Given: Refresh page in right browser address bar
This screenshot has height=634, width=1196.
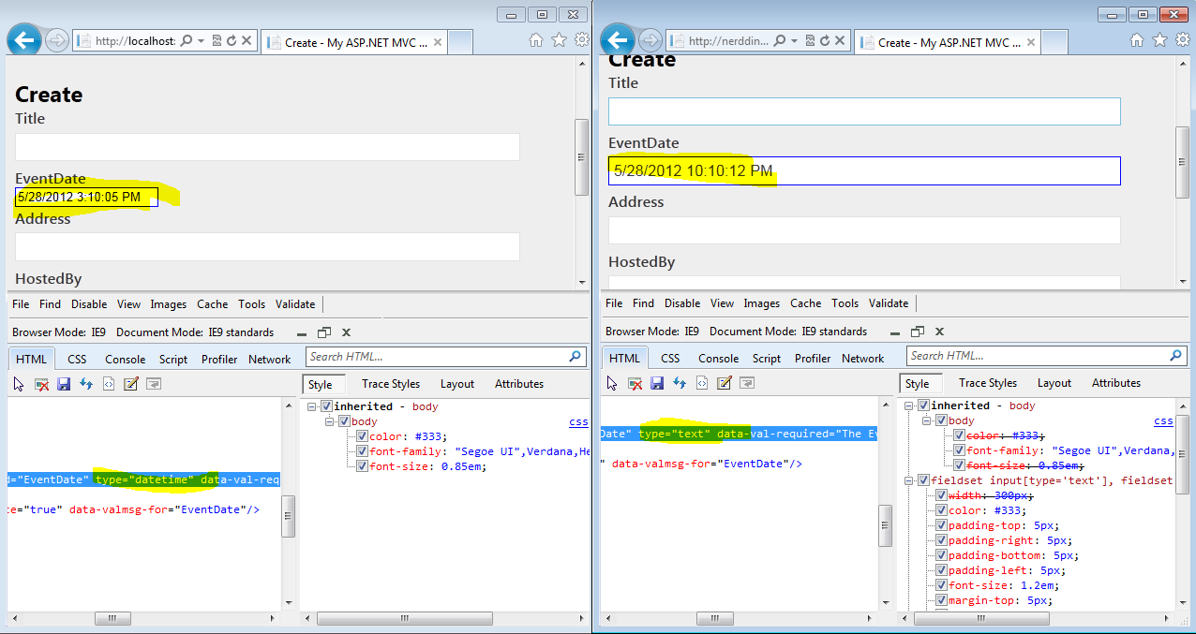Looking at the screenshot, I should coord(824,41).
